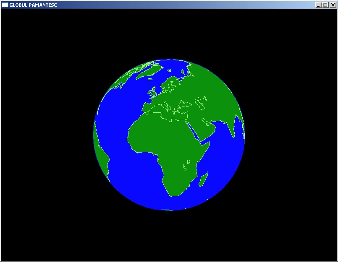
Task: Click the rendered Earth globe
Action: click(x=169, y=135)
